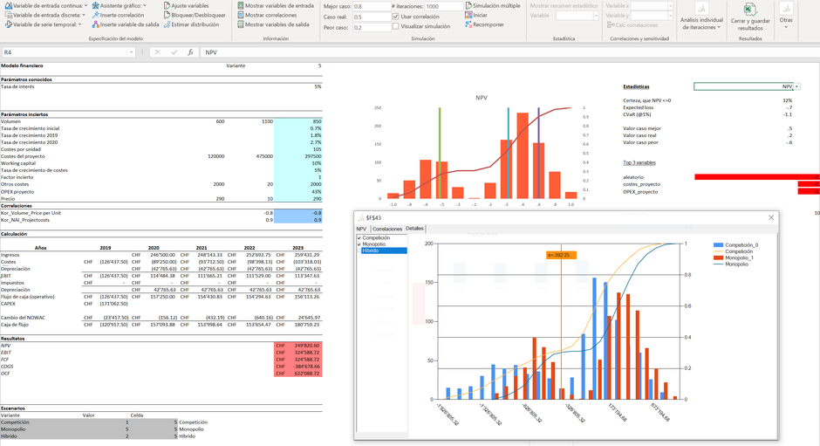Viewport: 820px width, 446px height.
Task: Click Monopolio_1 red legend swatch
Action: pyautogui.click(x=718, y=257)
